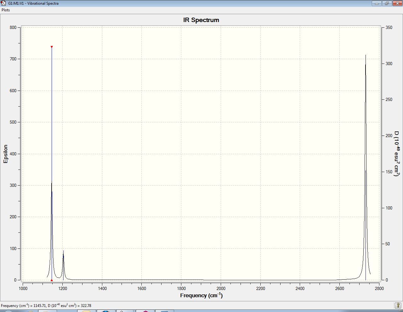Click the "250" D axis tick label
Image resolution: width=403 pixels, height=312 pixels.
click(389, 99)
